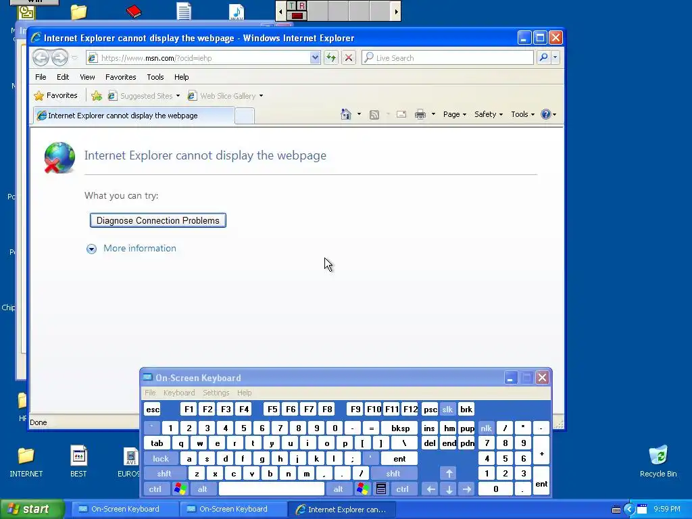Image resolution: width=692 pixels, height=519 pixels.
Task: Open the Favorites star button
Action: tap(56, 95)
